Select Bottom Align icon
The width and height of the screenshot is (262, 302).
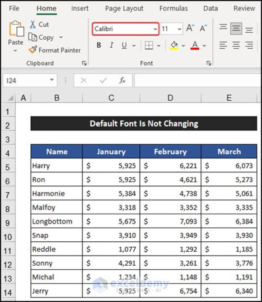(249, 30)
